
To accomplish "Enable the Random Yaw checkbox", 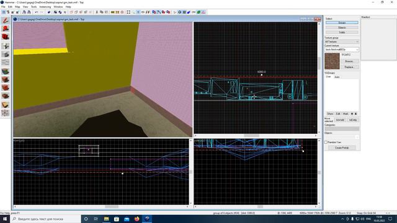I will [x=326, y=142].
